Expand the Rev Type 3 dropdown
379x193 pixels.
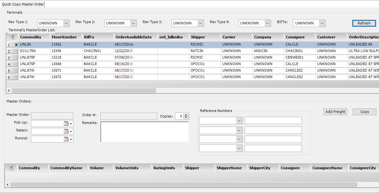200,23
